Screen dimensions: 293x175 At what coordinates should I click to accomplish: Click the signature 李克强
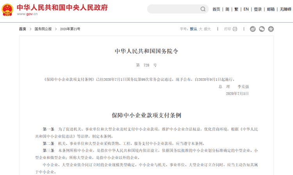[x=243, y=87]
